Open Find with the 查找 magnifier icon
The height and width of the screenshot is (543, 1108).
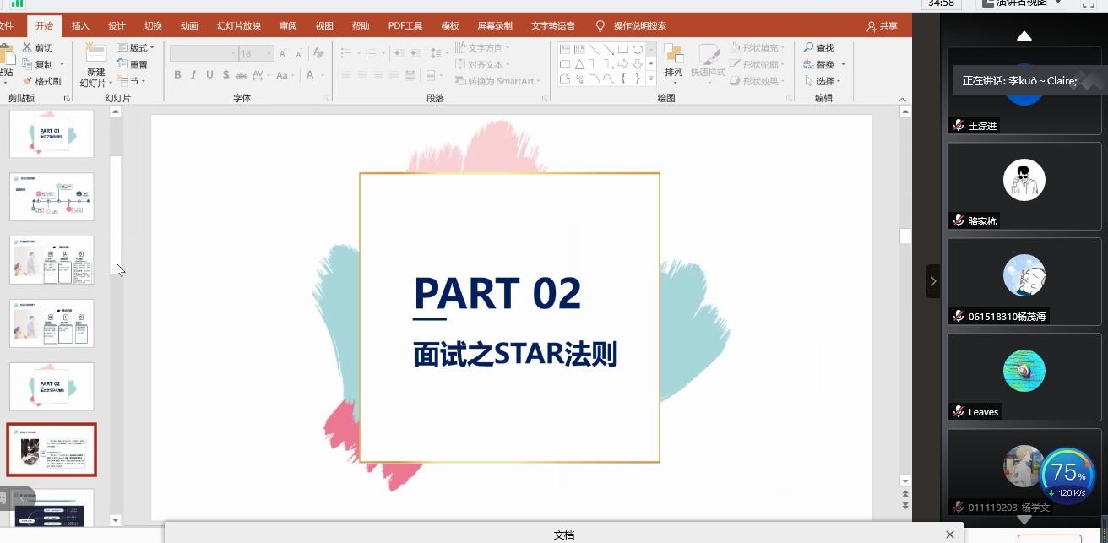pyautogui.click(x=809, y=48)
